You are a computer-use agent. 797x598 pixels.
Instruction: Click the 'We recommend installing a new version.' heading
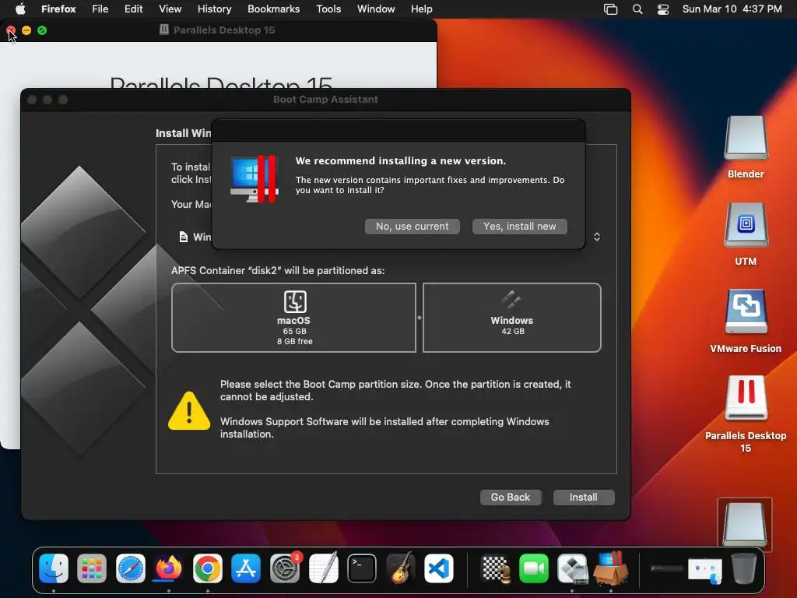pyautogui.click(x=401, y=160)
